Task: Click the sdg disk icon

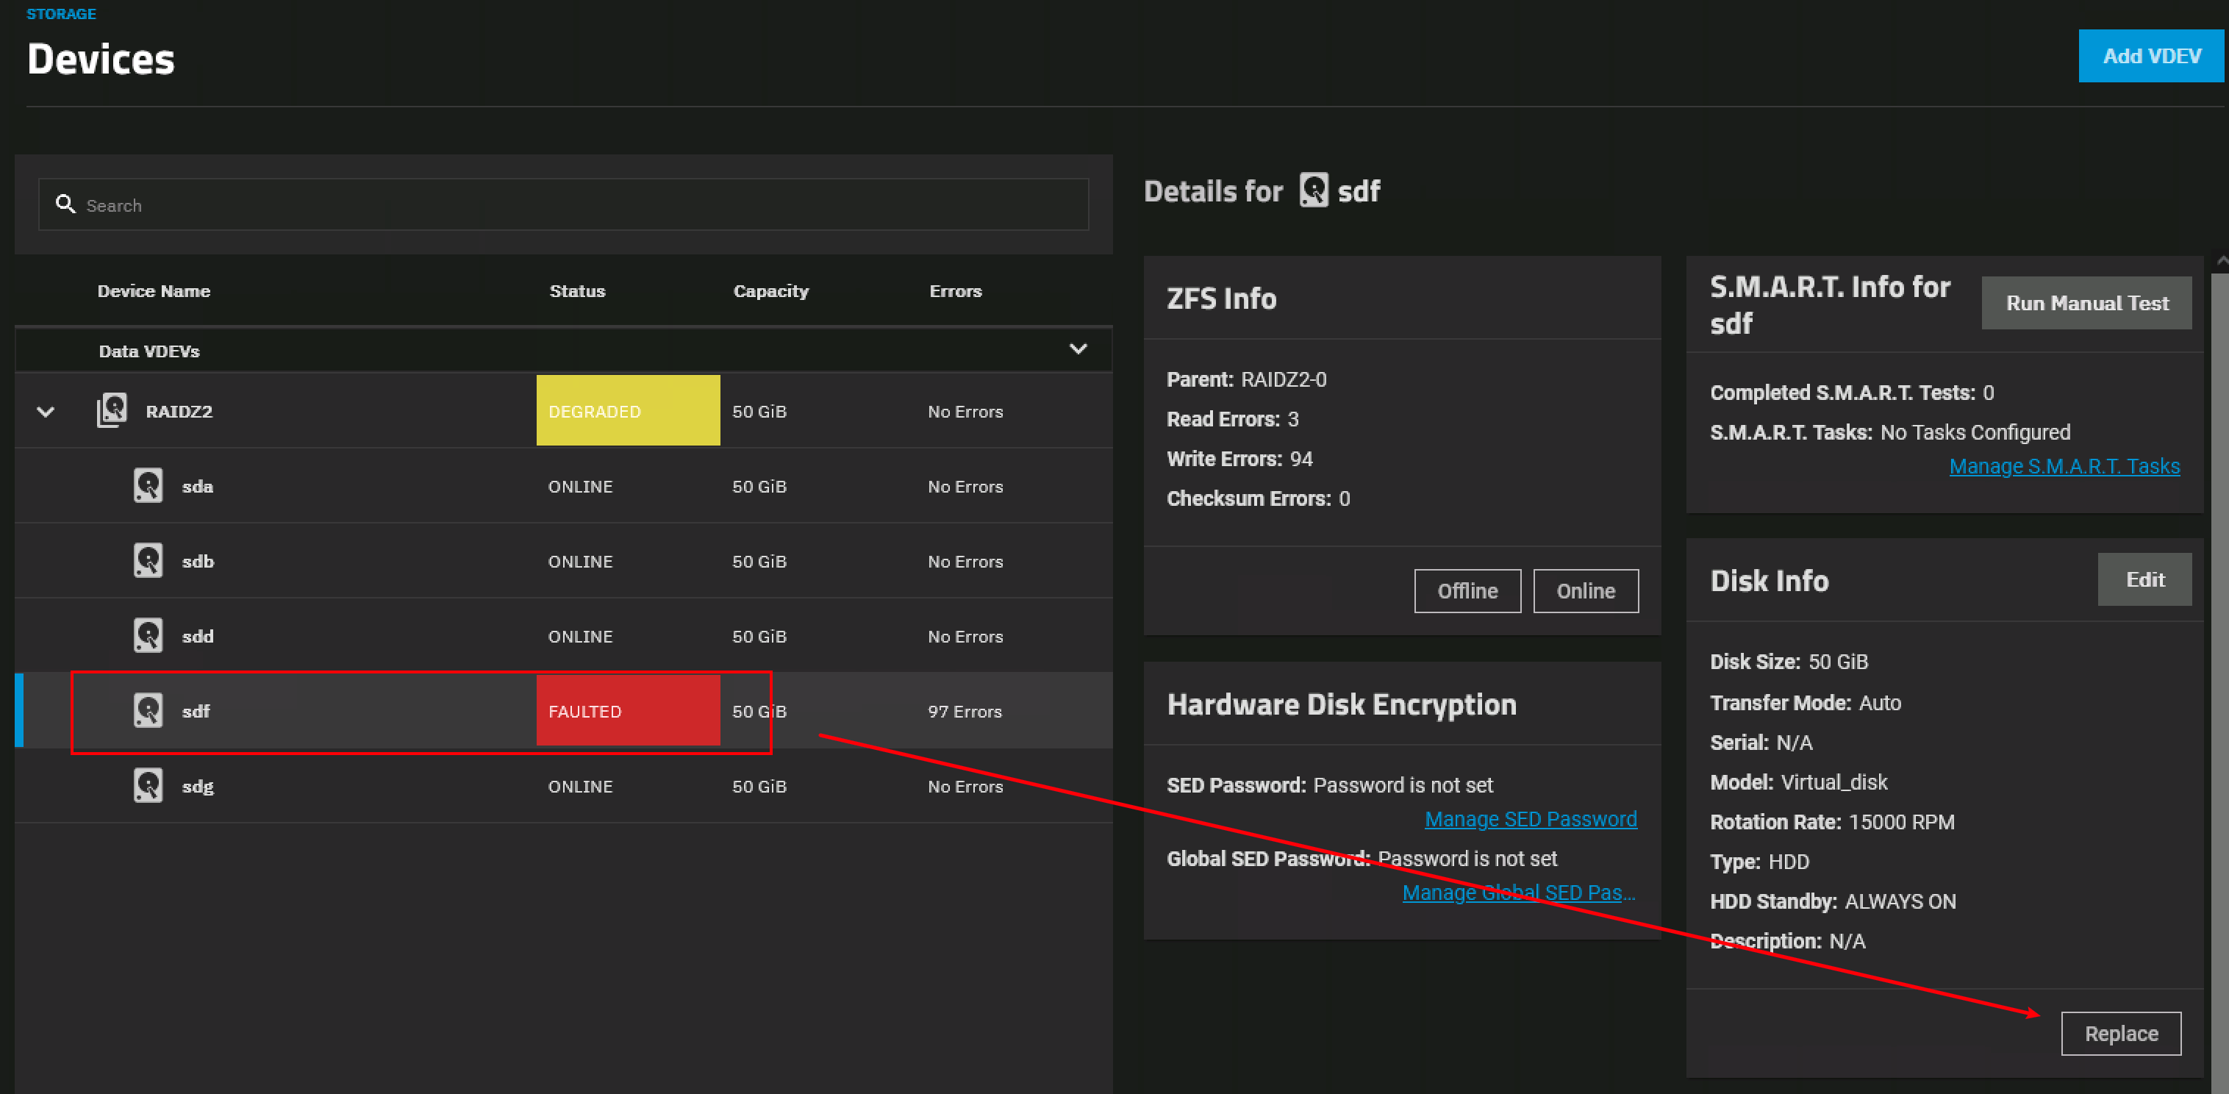Action: [148, 786]
